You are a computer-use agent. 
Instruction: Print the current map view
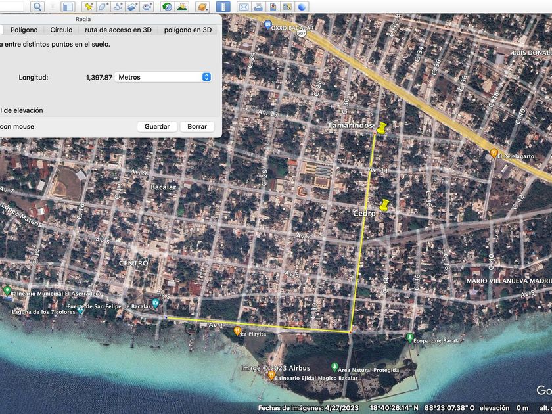[x=258, y=7]
